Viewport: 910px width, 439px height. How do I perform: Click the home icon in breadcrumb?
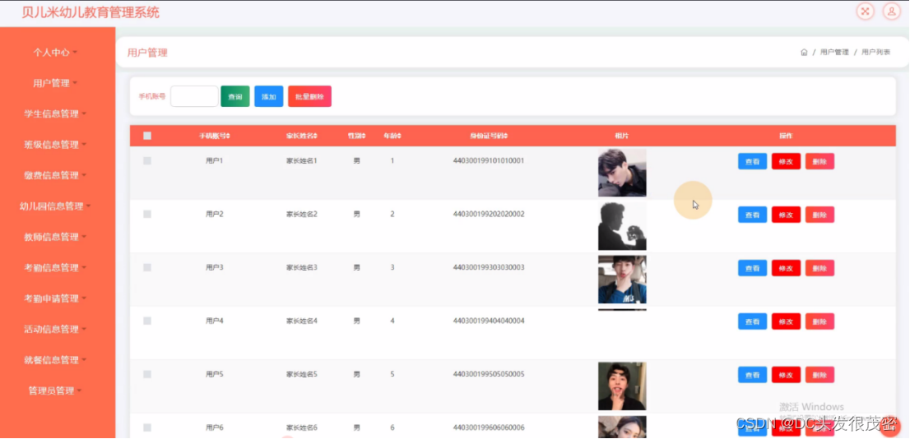[x=804, y=52]
